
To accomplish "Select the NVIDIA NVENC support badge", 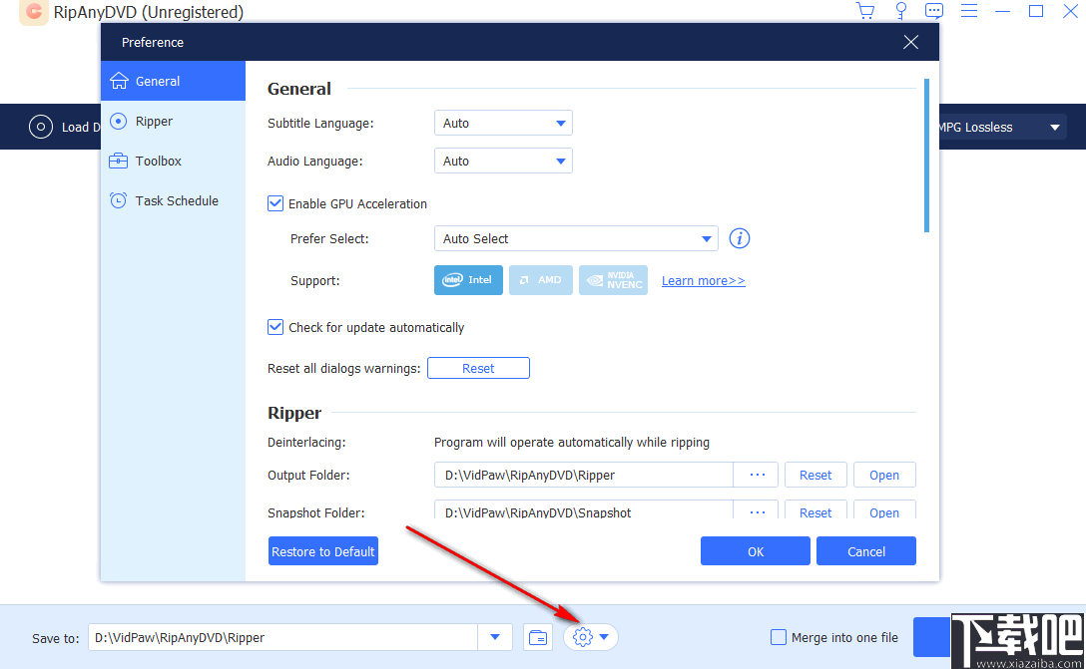I will (613, 280).
